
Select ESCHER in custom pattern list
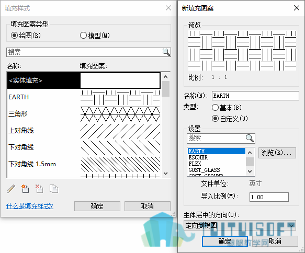[x=216, y=157]
